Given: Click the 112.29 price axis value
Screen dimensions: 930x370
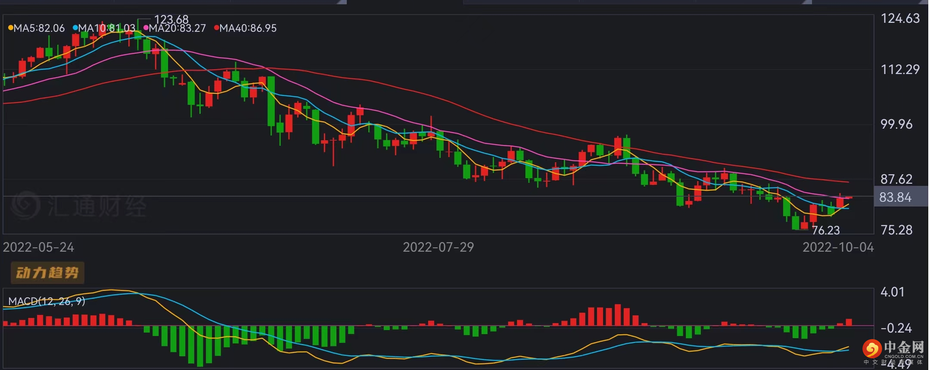Looking at the screenshot, I should 900,69.
